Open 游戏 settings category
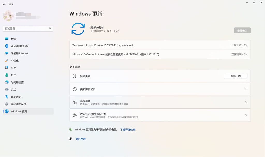 pyautogui.click(x=28, y=90)
